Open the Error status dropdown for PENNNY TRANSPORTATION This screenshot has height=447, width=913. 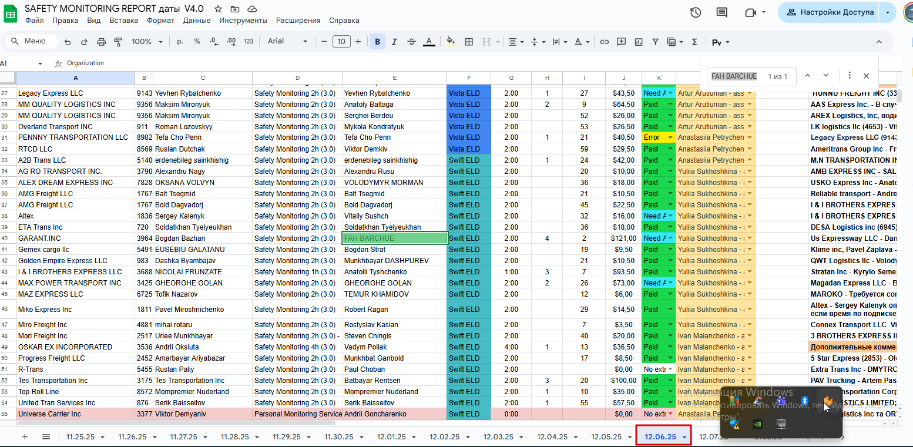coord(670,137)
